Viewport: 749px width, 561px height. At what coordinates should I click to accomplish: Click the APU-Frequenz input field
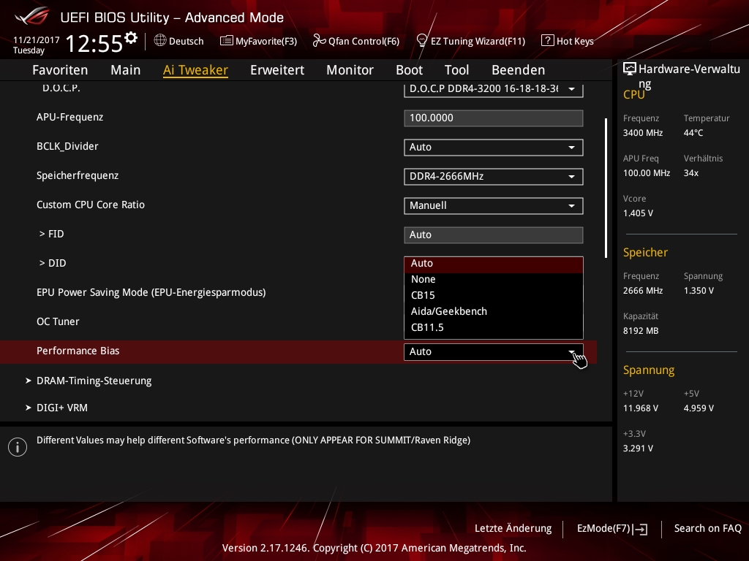click(494, 118)
